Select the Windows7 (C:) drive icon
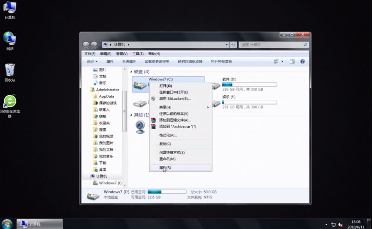The height and width of the screenshot is (229, 372). [140, 85]
